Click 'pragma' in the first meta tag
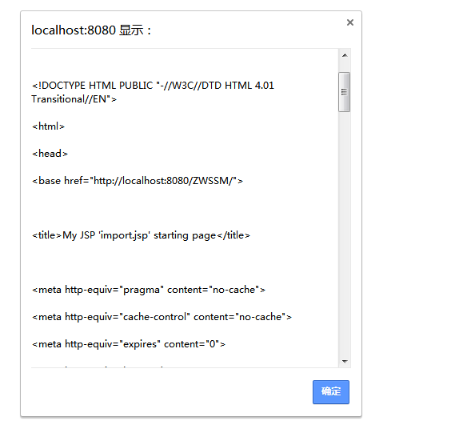 (142, 290)
